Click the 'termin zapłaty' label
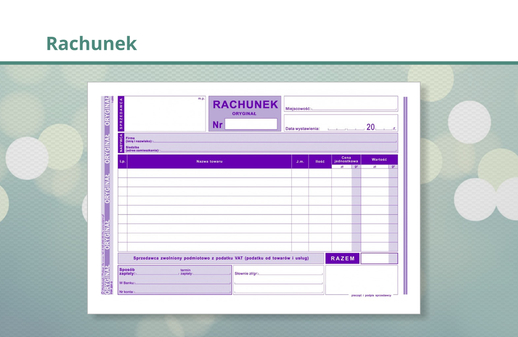The height and width of the screenshot is (337, 518). point(186,272)
